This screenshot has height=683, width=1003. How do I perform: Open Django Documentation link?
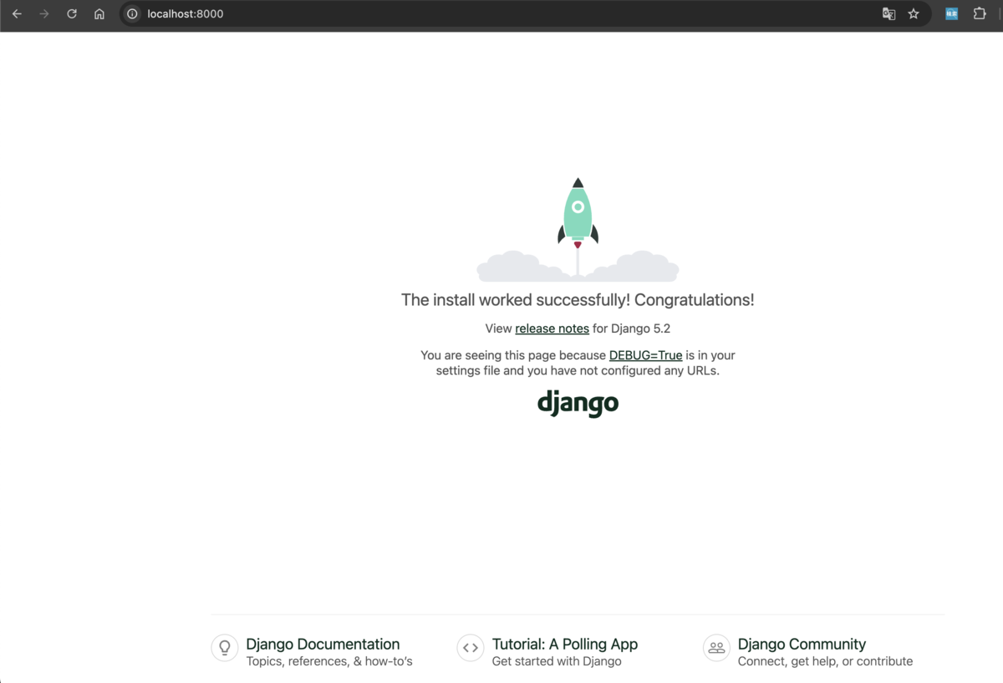click(x=323, y=644)
